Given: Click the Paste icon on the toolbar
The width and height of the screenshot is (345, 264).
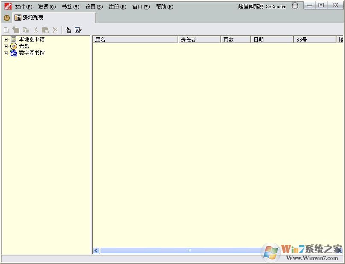Looking at the screenshot, I should click(45, 30).
